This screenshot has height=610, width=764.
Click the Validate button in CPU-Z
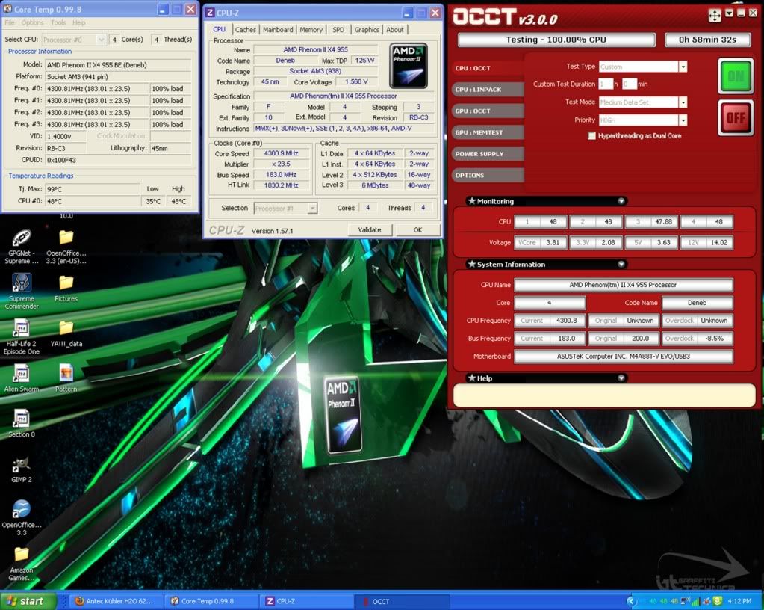coord(369,230)
